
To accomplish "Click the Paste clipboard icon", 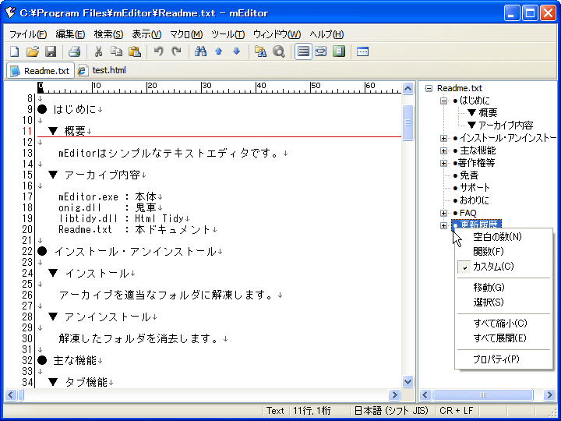I will tap(135, 51).
